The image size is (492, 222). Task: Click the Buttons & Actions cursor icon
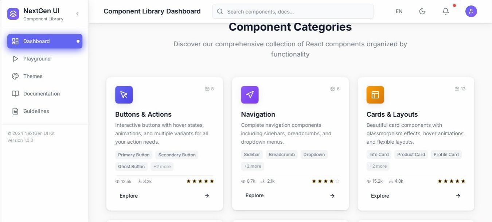pyautogui.click(x=124, y=95)
